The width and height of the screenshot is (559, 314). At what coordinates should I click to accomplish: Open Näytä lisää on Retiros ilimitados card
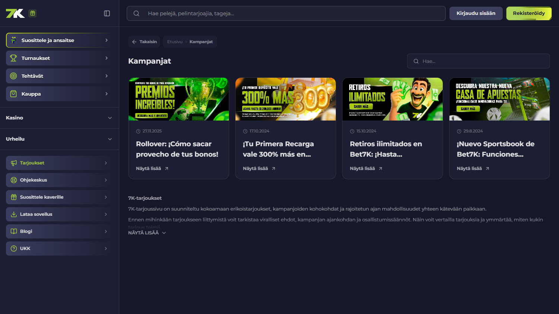pos(366,169)
